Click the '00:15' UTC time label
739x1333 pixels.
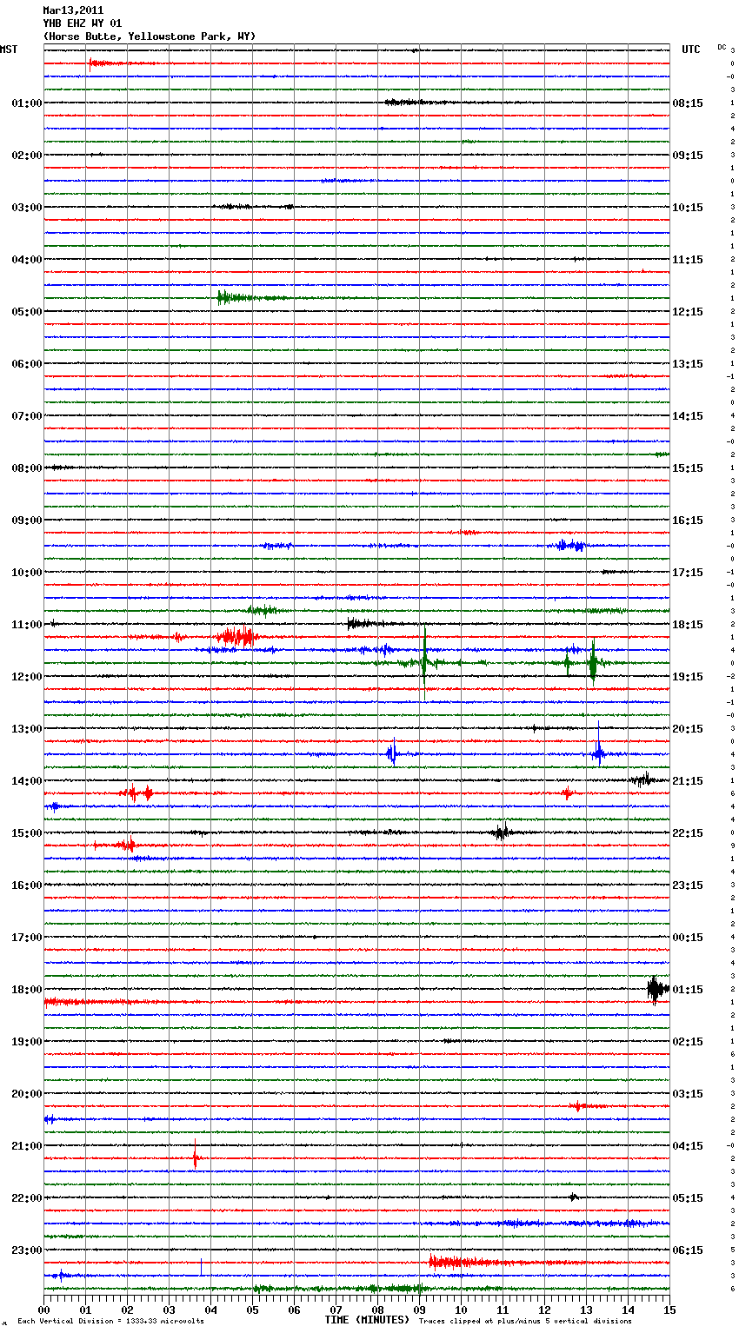(x=688, y=938)
